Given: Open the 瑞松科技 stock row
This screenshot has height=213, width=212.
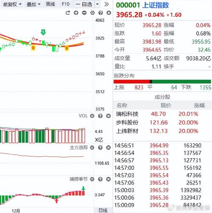Looking at the screenshot, I should 162,114.
